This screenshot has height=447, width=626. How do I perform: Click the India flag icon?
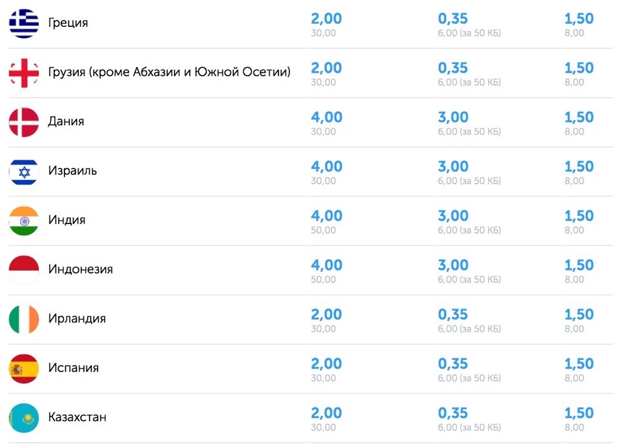(x=24, y=221)
